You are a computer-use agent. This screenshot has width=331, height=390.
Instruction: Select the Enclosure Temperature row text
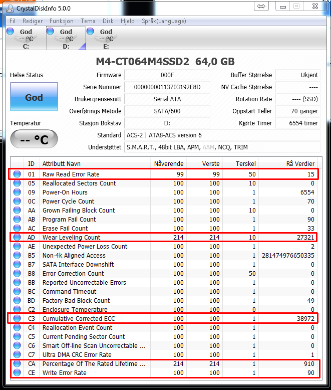click(75, 309)
